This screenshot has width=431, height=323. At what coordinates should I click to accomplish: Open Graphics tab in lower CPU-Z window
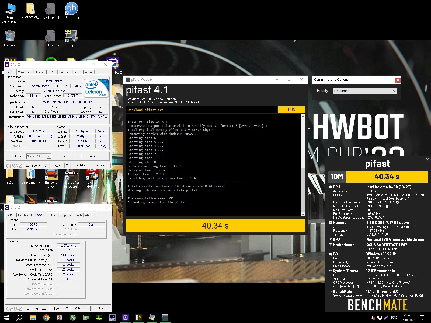pos(65,215)
